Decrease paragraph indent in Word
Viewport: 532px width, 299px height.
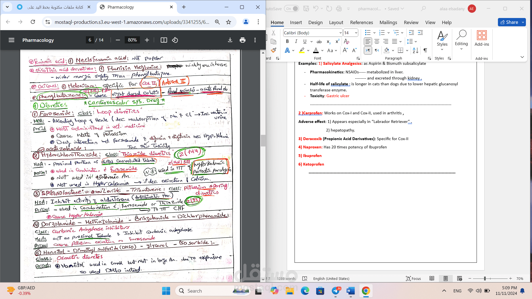coord(411,33)
